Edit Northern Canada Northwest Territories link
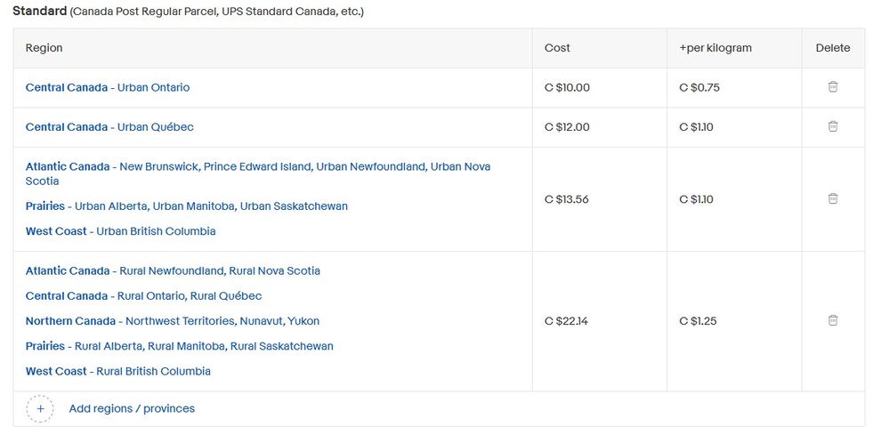This screenshot has width=889, height=435. (172, 321)
